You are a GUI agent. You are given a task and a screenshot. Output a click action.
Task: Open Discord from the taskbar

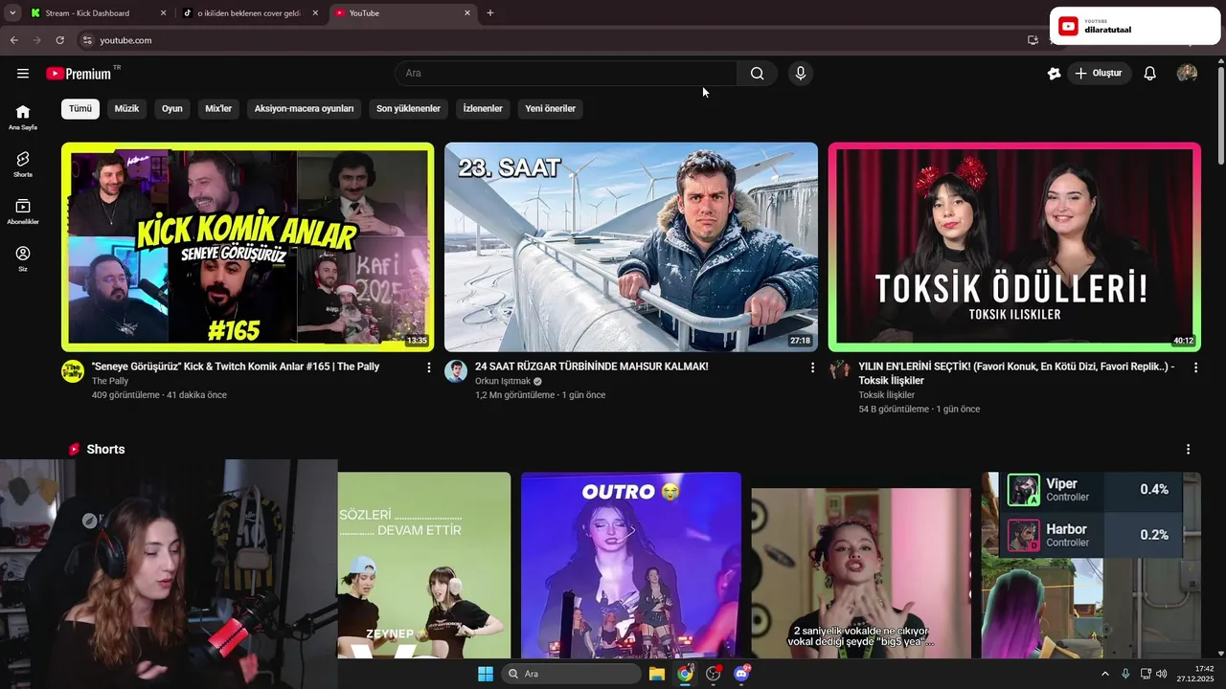point(740,674)
